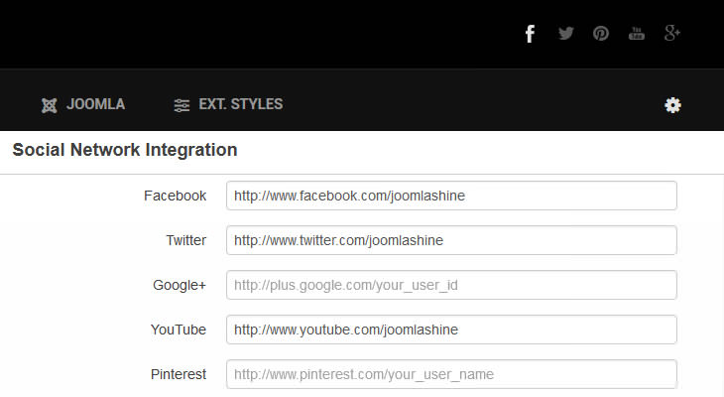Click the YouTube icon in header

click(x=637, y=34)
